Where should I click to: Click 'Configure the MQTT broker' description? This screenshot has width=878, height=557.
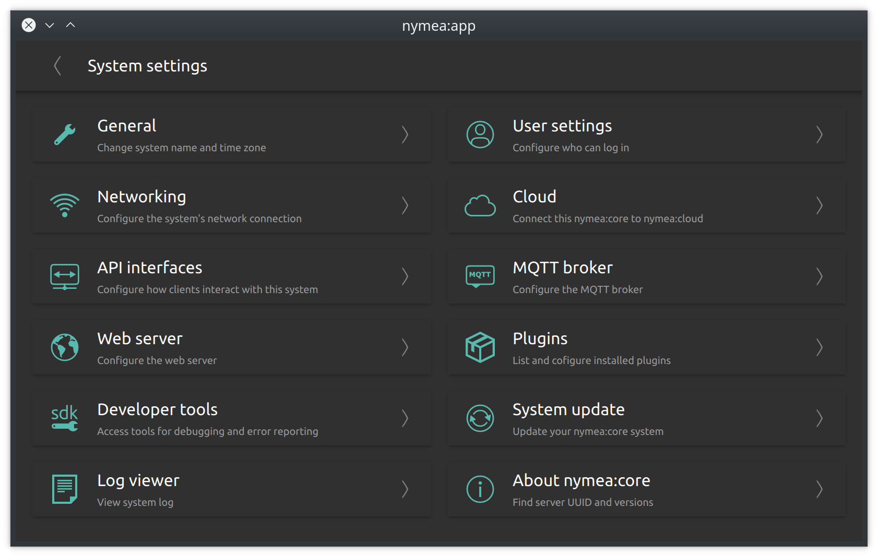(577, 289)
